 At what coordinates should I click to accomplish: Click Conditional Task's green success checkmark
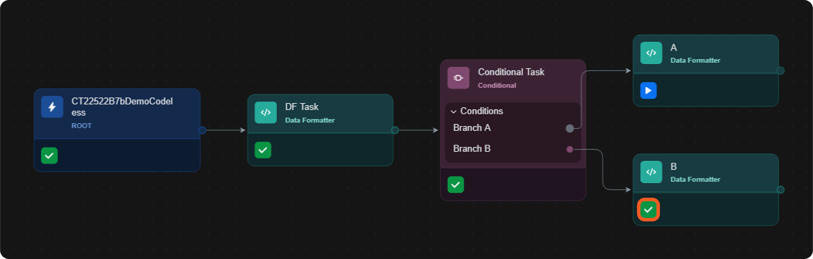pos(456,185)
